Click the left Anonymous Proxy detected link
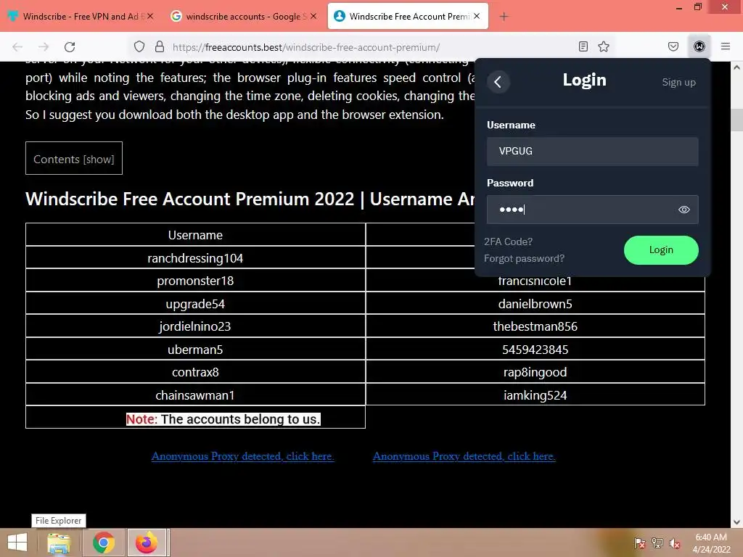This screenshot has height=557, width=743. tap(242, 456)
